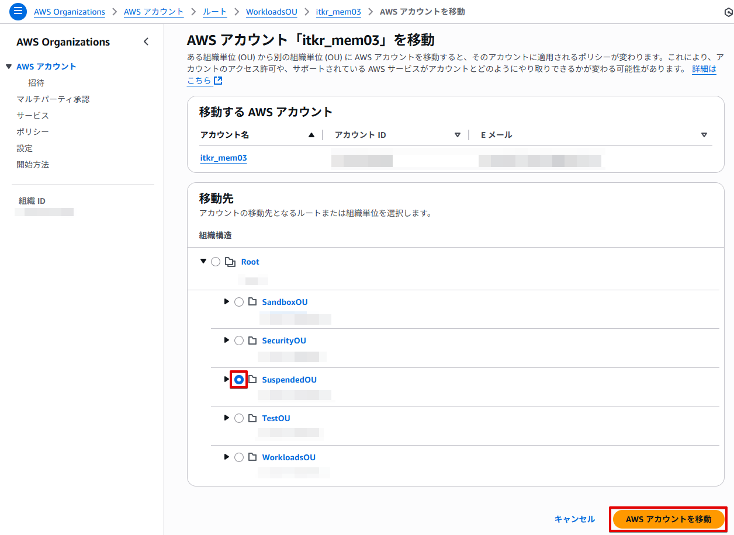This screenshot has height=535, width=734.
Task: Go to WorkloadsOU in the breadcrumb
Action: (x=271, y=12)
